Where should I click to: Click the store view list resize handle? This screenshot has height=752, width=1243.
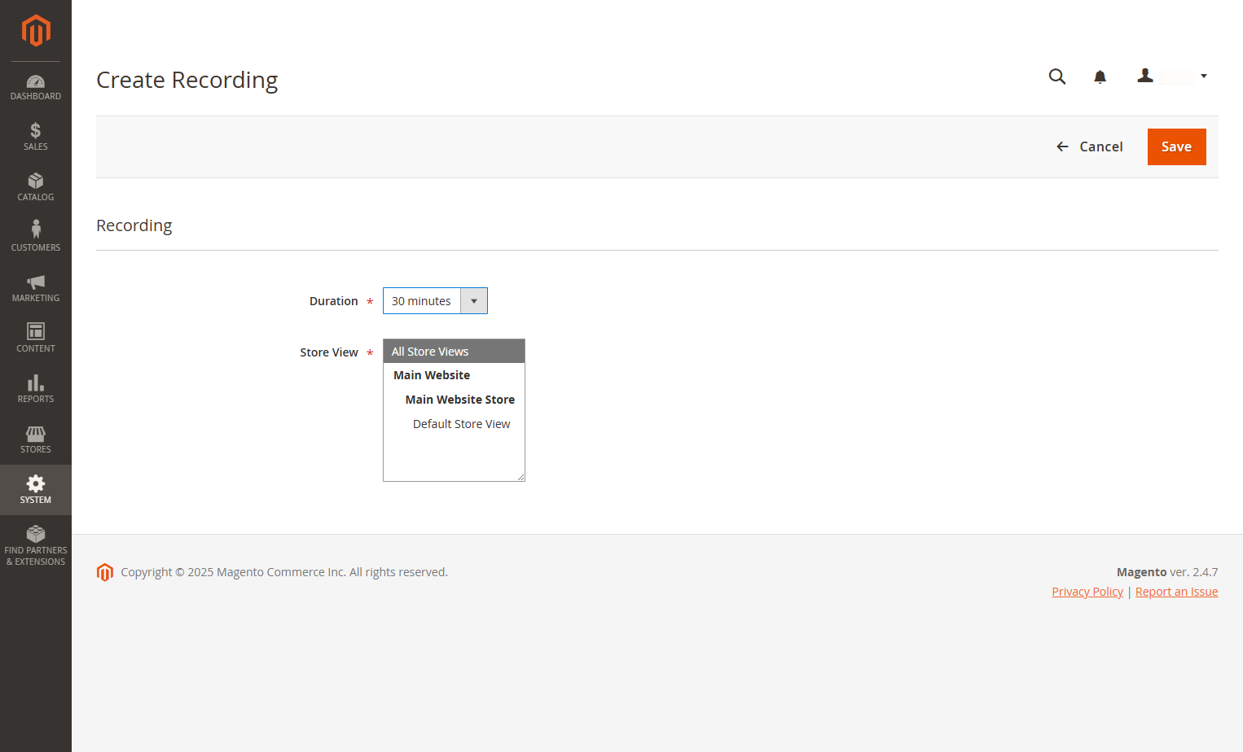point(520,477)
